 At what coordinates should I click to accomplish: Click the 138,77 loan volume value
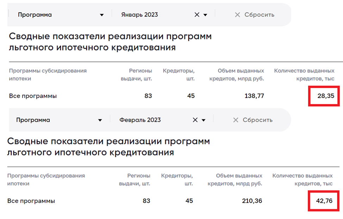coord(254,96)
